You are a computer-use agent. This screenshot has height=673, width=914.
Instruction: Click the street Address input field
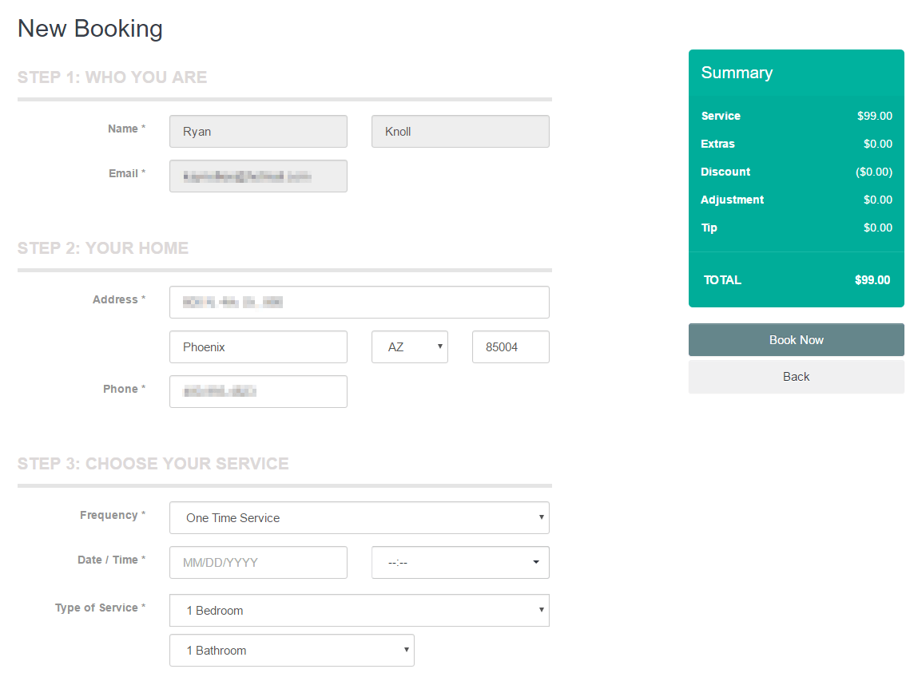pyautogui.click(x=359, y=303)
